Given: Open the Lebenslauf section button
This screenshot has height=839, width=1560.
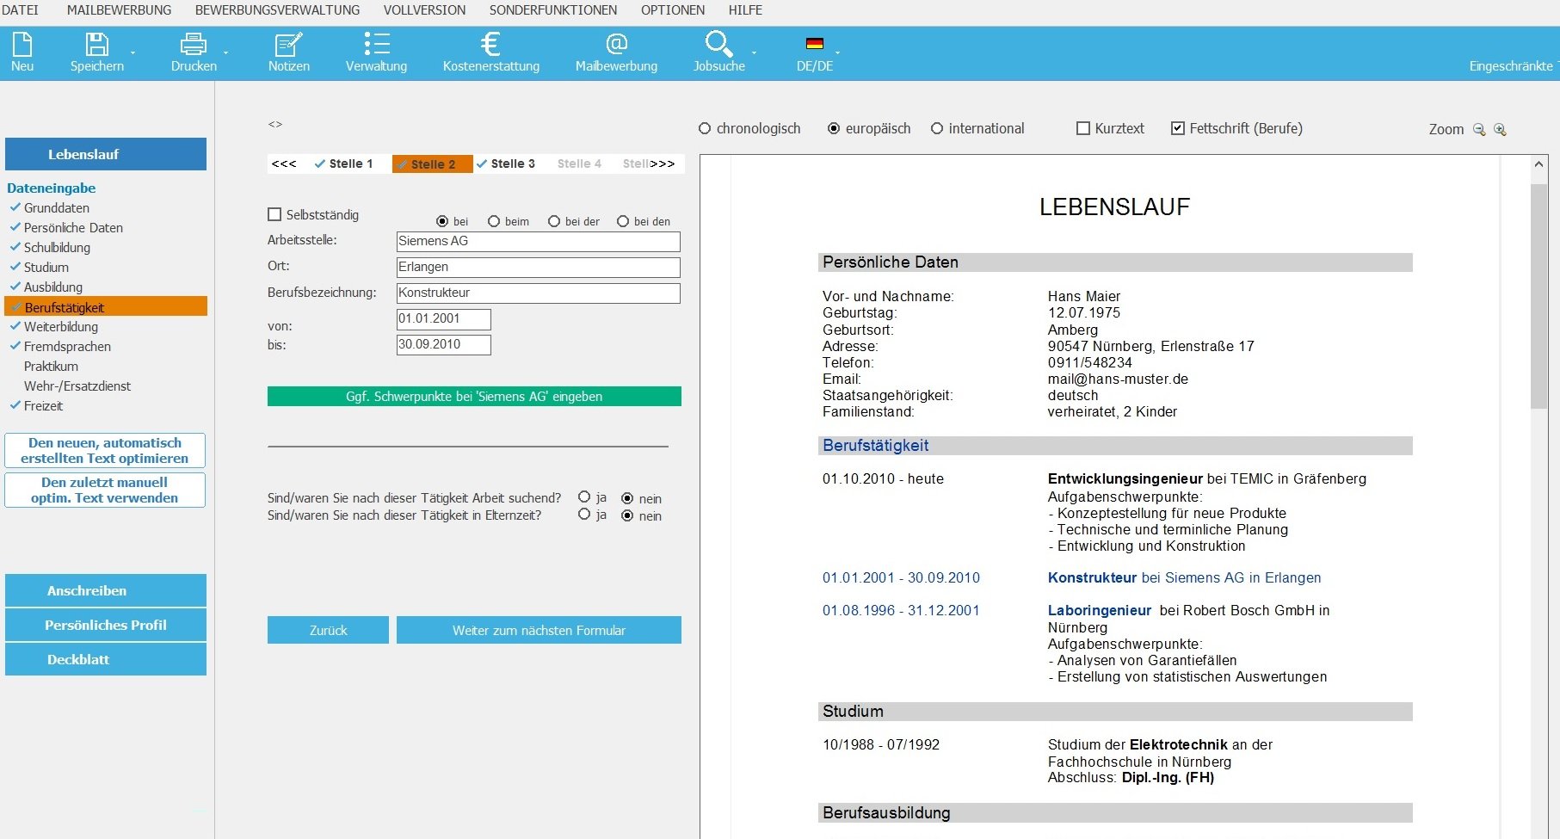Looking at the screenshot, I should pos(106,154).
